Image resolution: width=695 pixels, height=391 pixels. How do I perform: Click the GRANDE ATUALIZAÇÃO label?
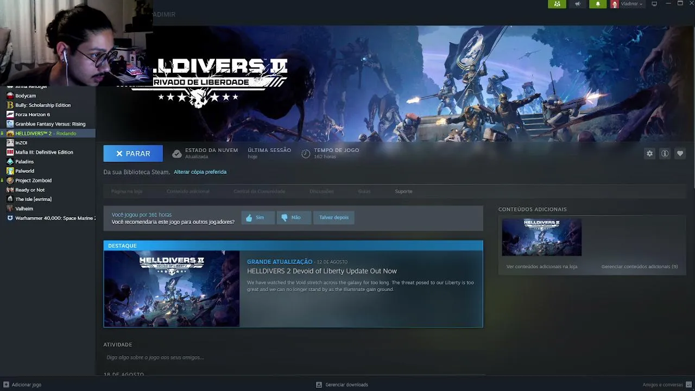click(280, 262)
